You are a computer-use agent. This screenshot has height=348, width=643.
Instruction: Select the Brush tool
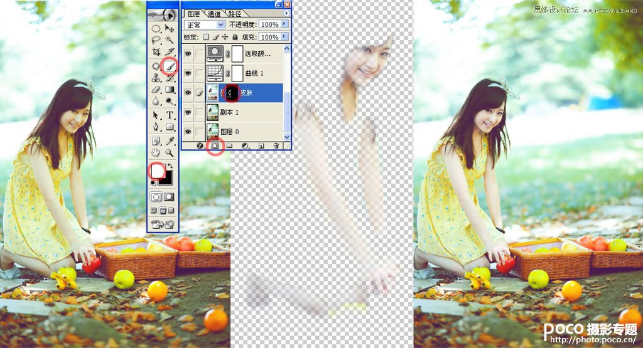click(x=170, y=65)
